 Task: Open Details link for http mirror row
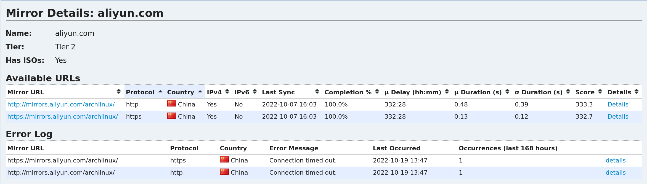618,105
